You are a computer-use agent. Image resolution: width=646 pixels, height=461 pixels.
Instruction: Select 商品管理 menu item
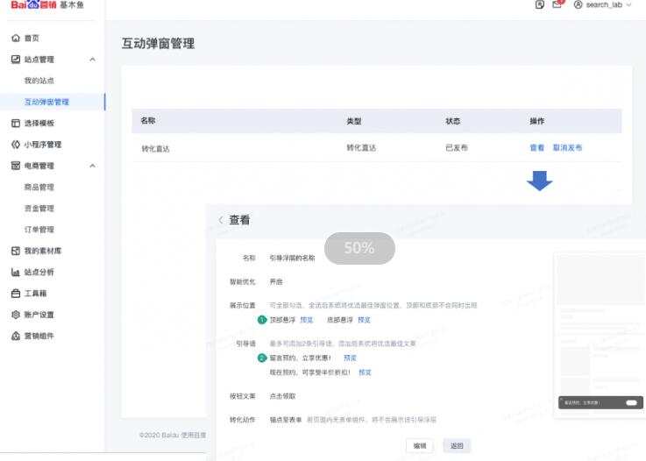point(39,188)
